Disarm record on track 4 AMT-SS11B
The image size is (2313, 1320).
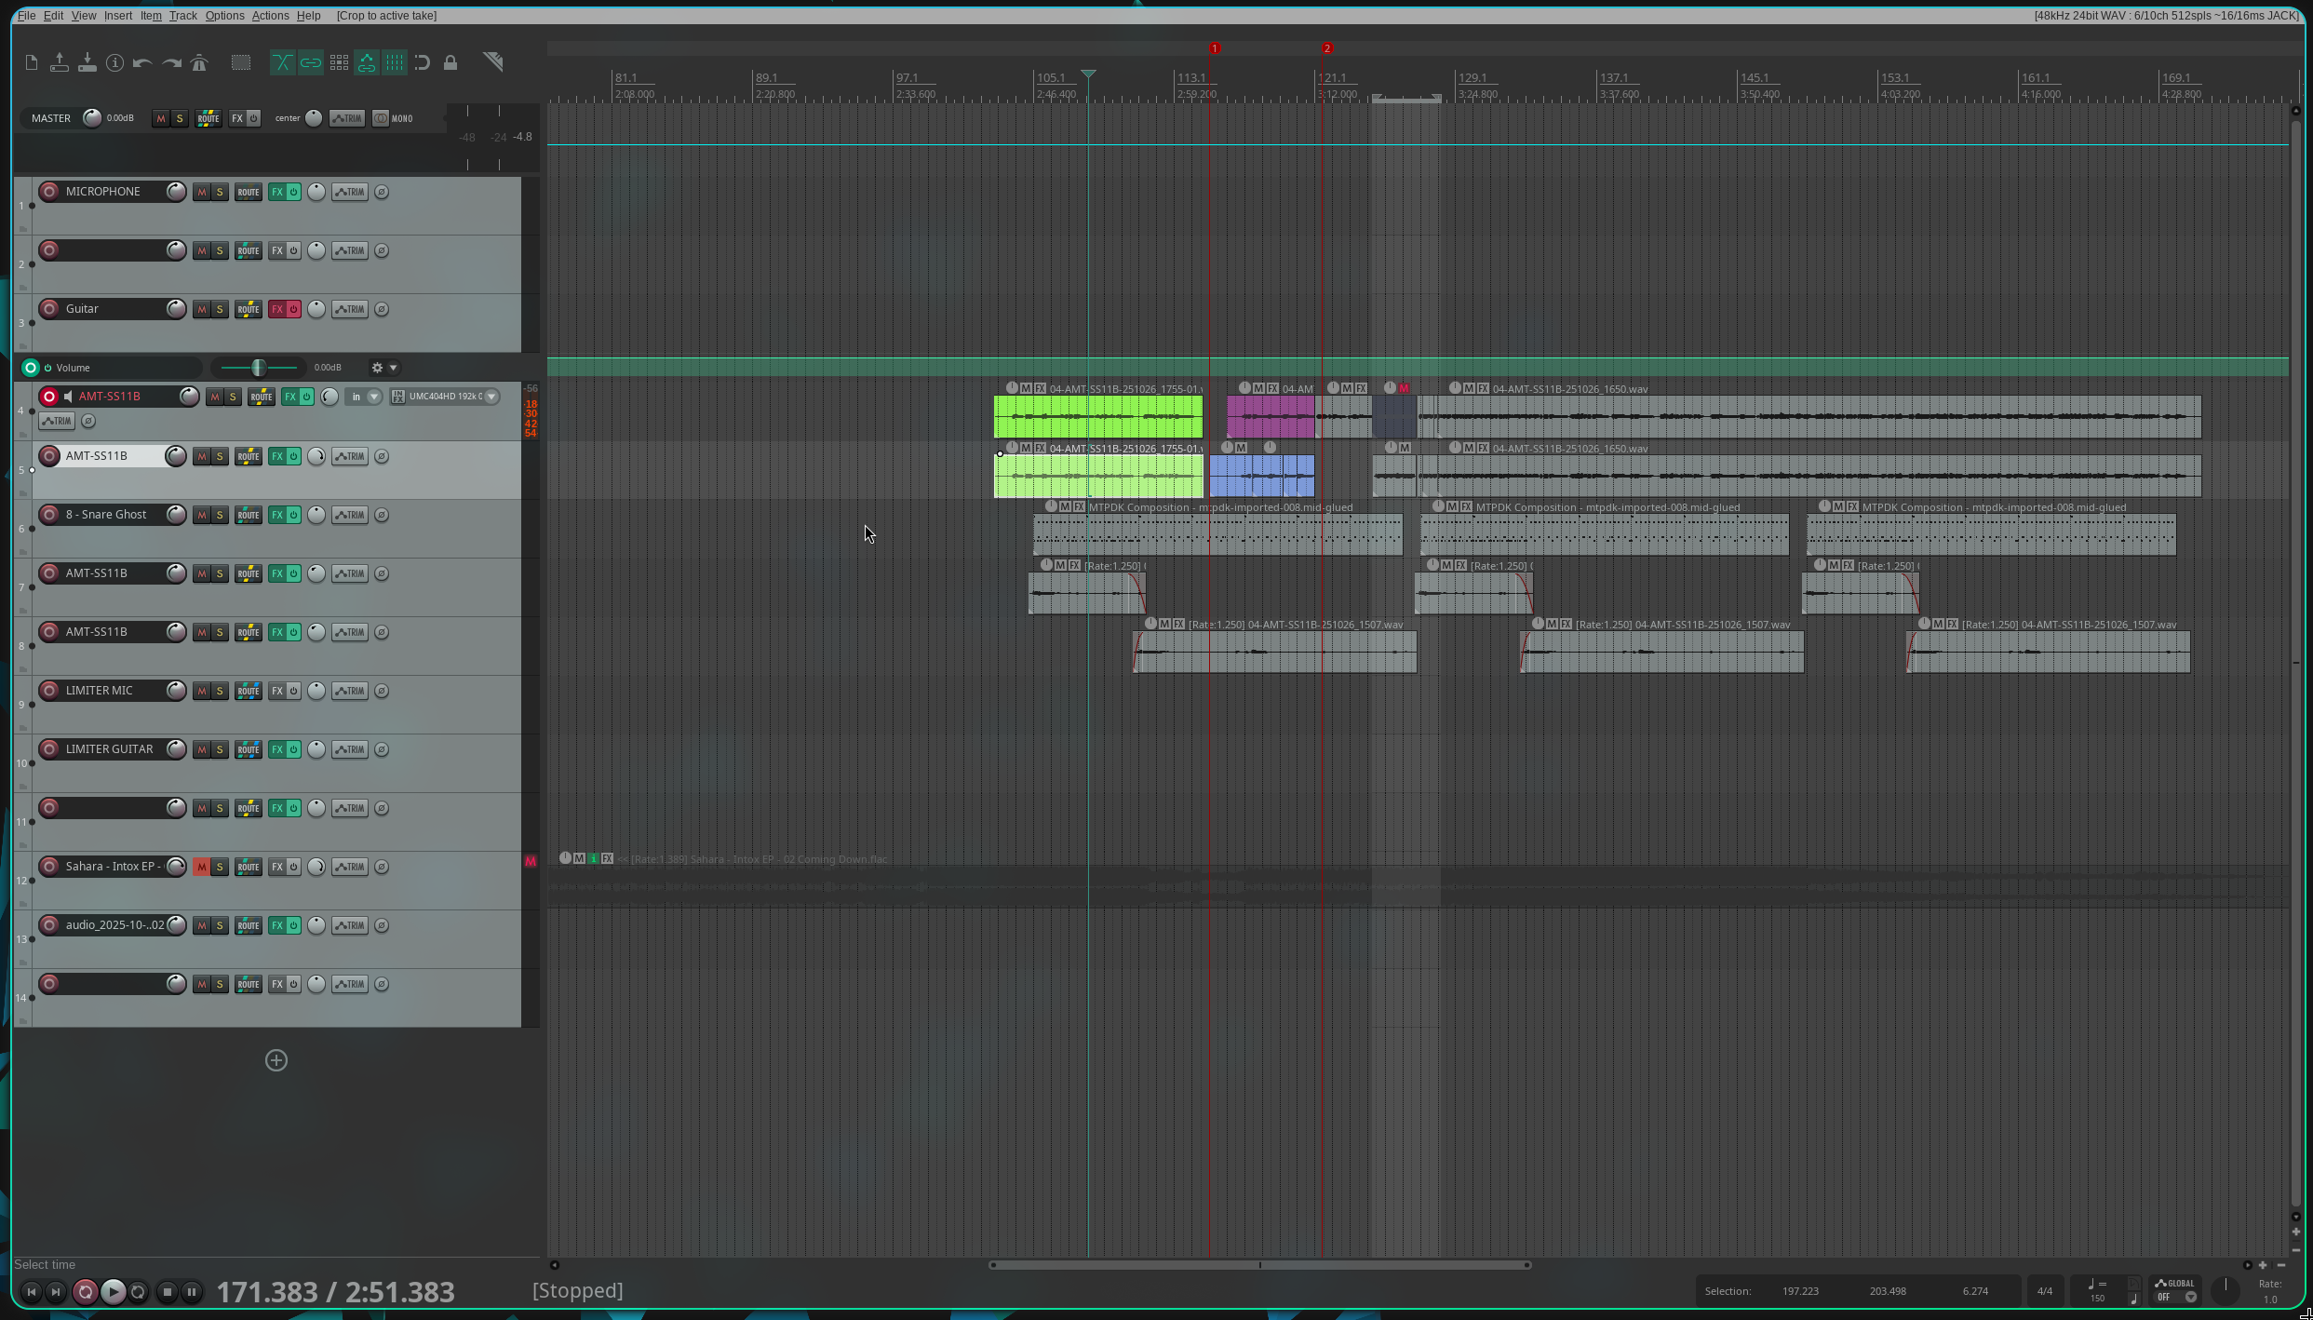49,397
